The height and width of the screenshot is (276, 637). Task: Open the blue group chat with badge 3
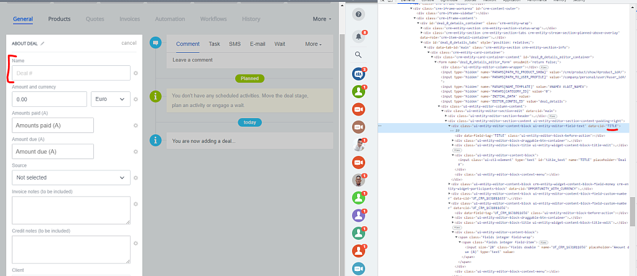click(x=358, y=74)
